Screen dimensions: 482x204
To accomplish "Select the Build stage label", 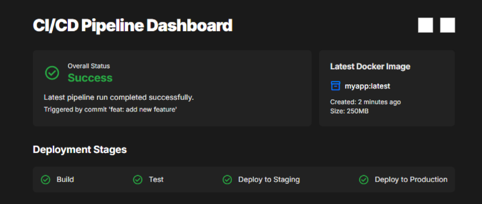I will [x=65, y=179].
